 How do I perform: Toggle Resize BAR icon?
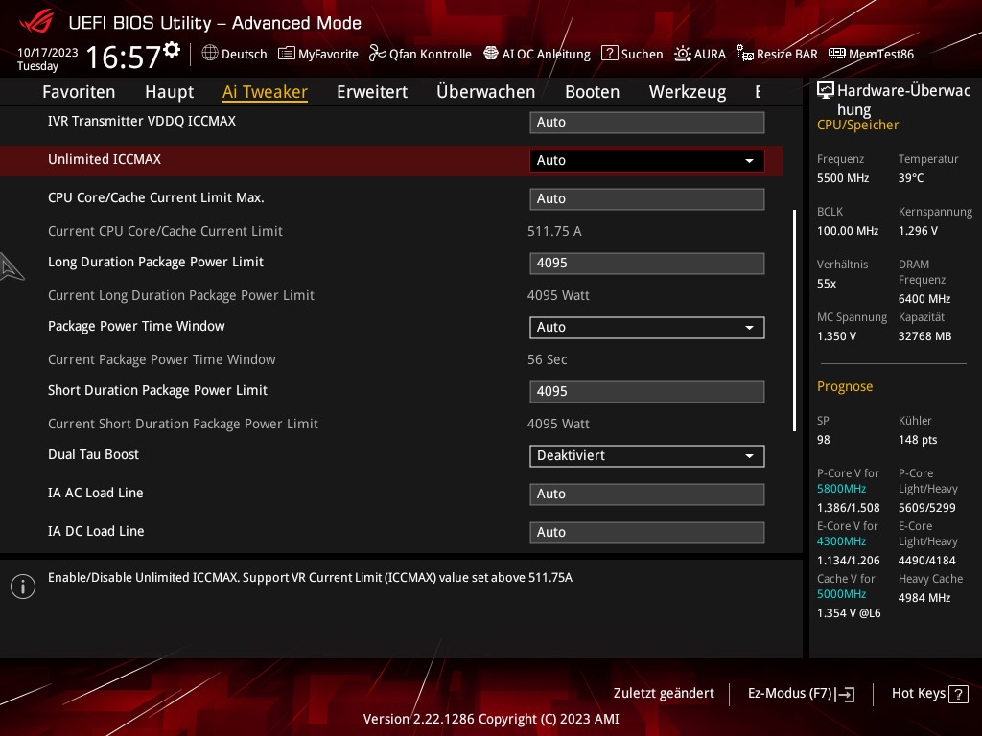click(744, 54)
